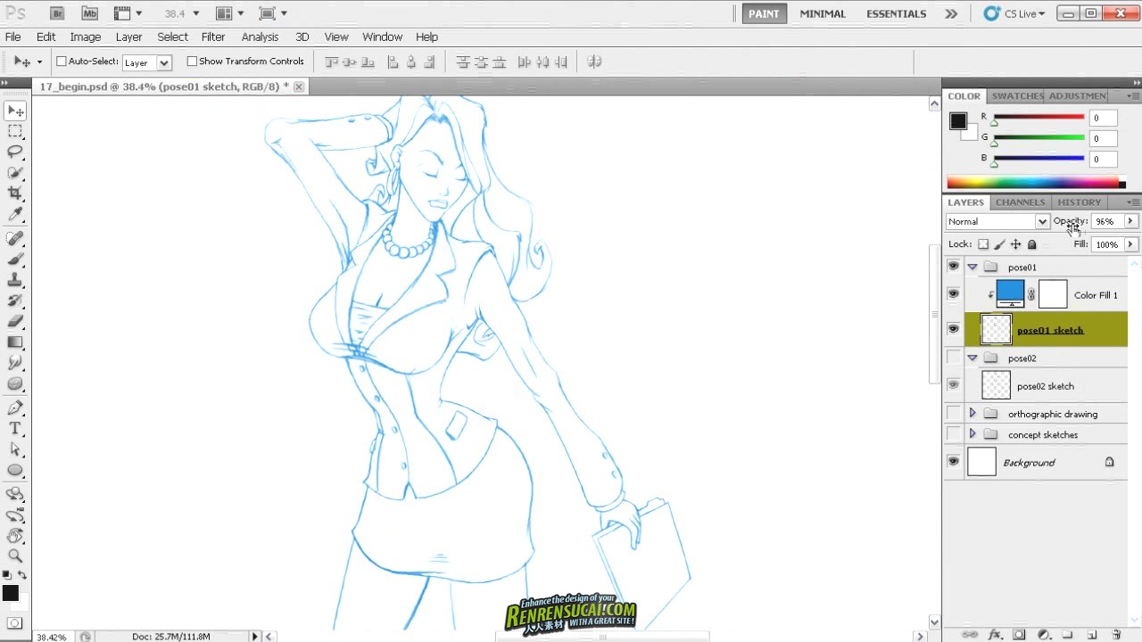This screenshot has width=1142, height=642.
Task: Toggle Quick Mask mode
Action: pyautogui.click(x=15, y=623)
